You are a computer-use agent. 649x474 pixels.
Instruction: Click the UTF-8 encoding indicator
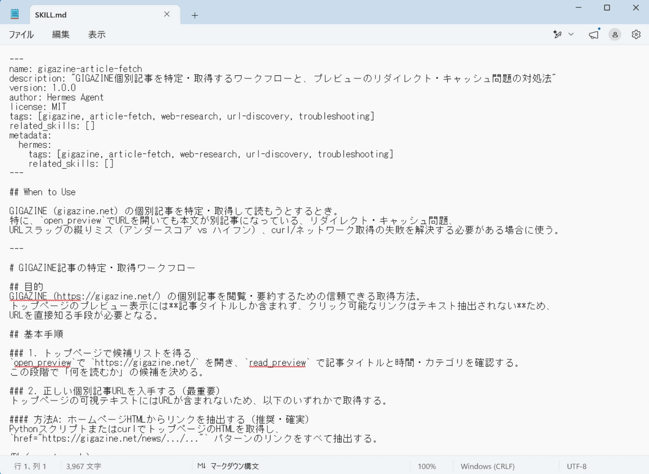point(577,466)
